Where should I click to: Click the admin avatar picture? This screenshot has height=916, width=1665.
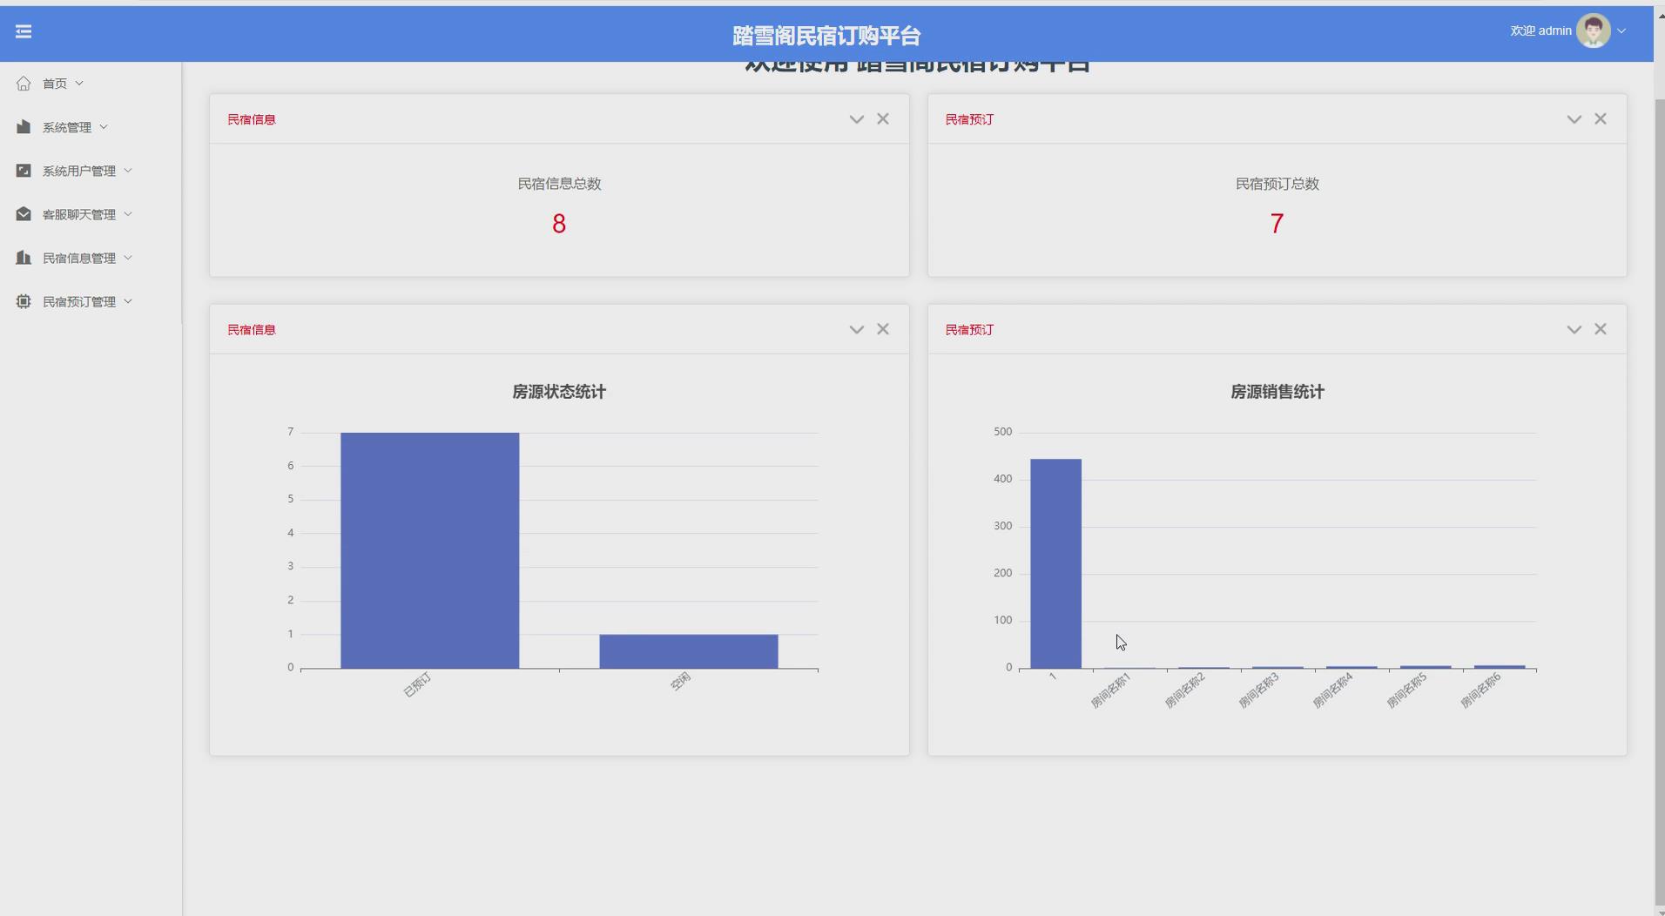[x=1593, y=31]
